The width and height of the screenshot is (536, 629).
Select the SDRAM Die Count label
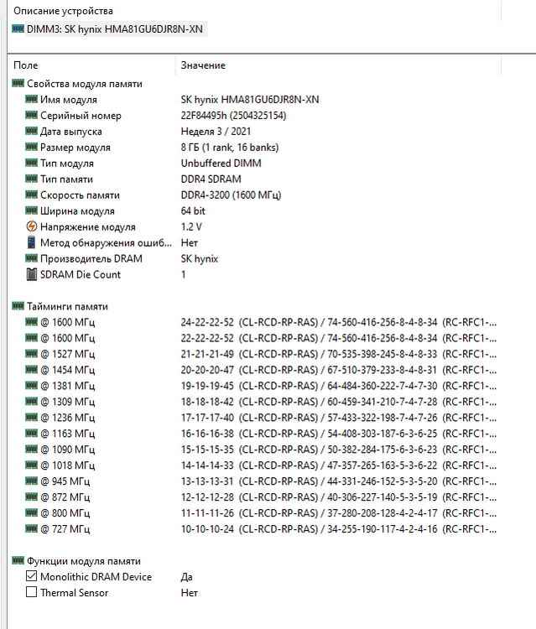click(x=81, y=275)
